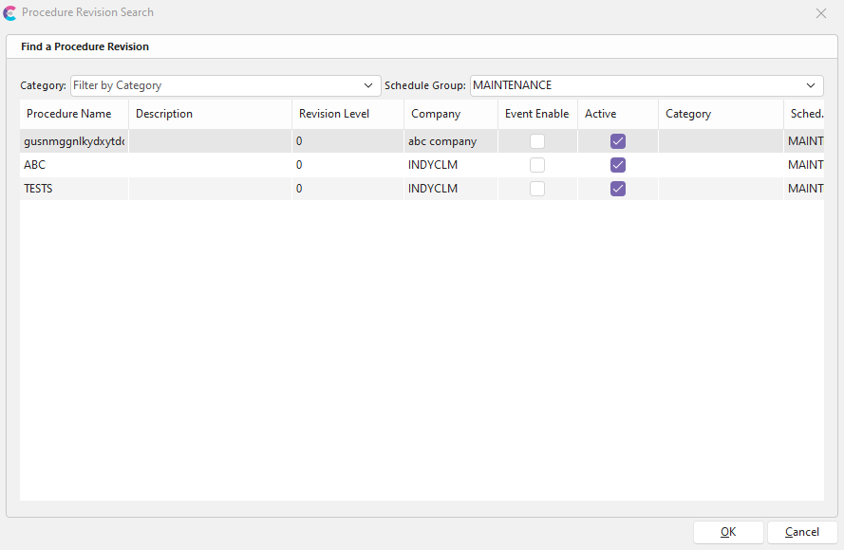
Task: Expand the Schedule Group dropdown arrow
Action: tap(812, 85)
